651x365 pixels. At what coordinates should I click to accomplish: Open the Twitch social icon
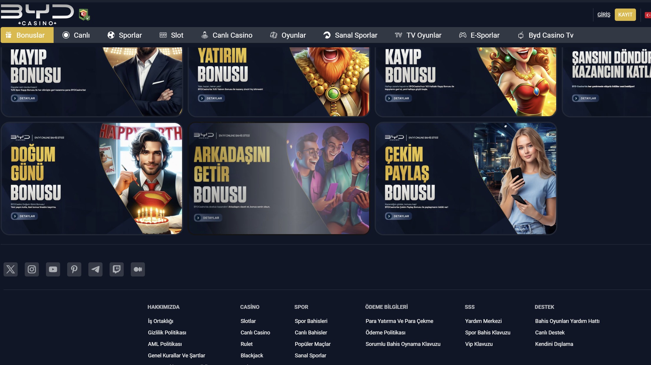pyautogui.click(x=117, y=269)
